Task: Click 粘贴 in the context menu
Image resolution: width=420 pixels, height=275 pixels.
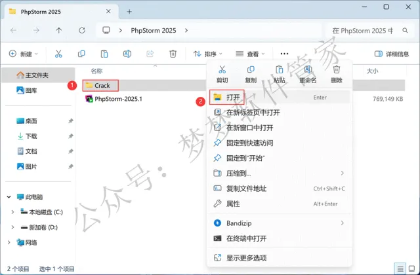Action: pyautogui.click(x=279, y=74)
